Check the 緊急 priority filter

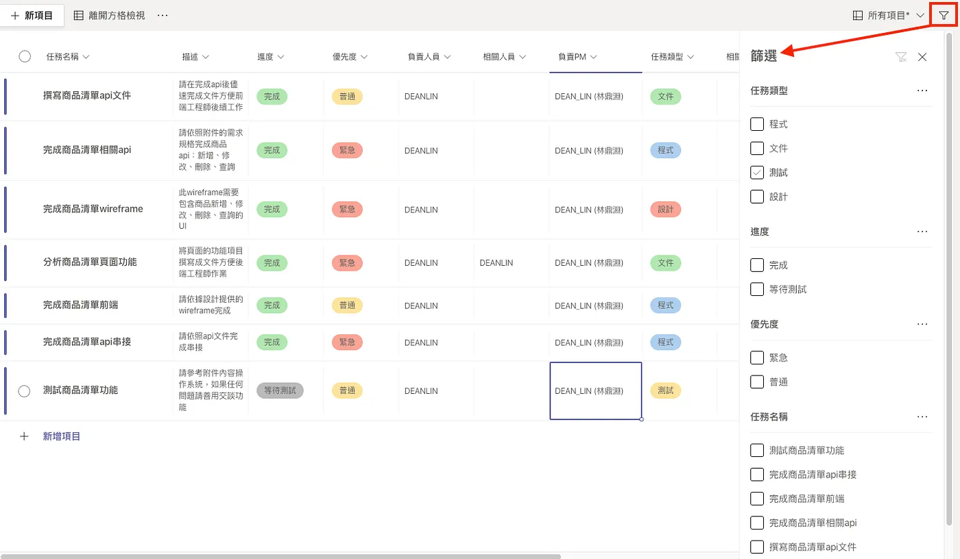click(757, 358)
